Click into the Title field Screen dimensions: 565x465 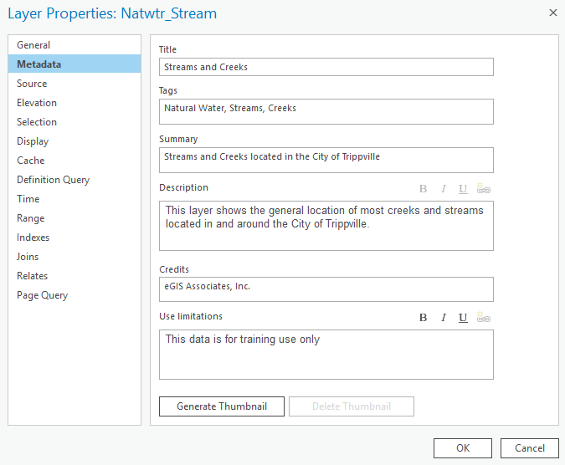pyautogui.click(x=326, y=67)
